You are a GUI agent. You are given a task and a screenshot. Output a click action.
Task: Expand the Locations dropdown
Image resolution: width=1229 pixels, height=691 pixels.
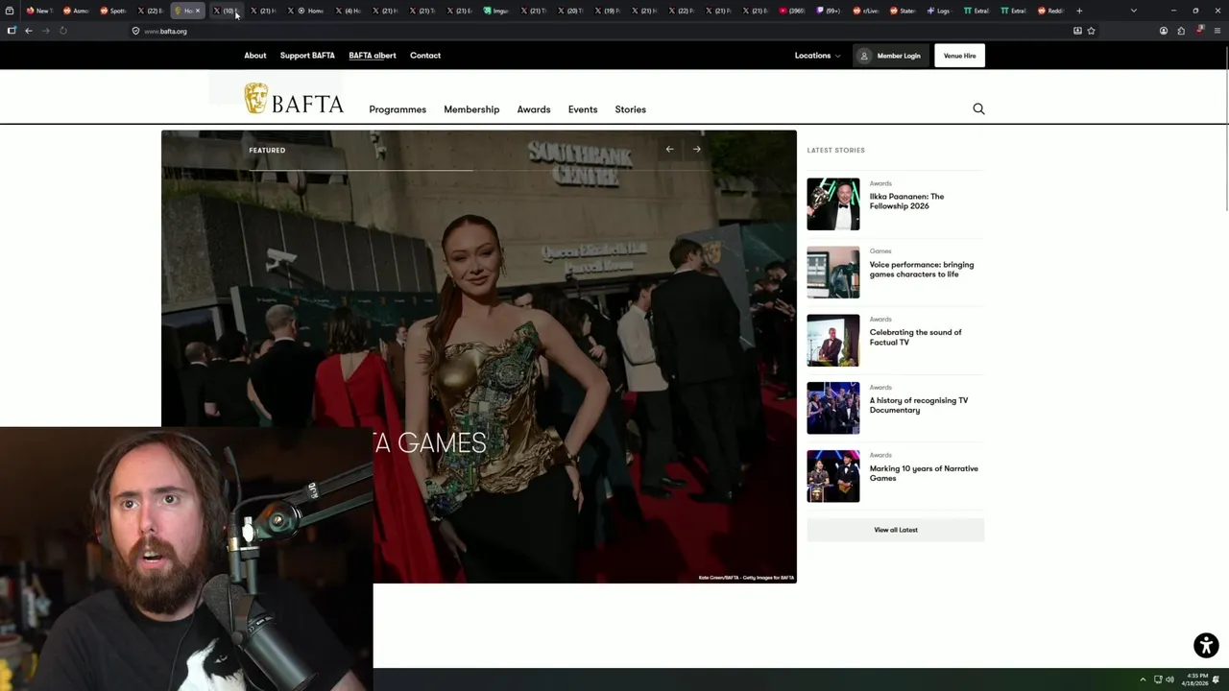click(817, 56)
